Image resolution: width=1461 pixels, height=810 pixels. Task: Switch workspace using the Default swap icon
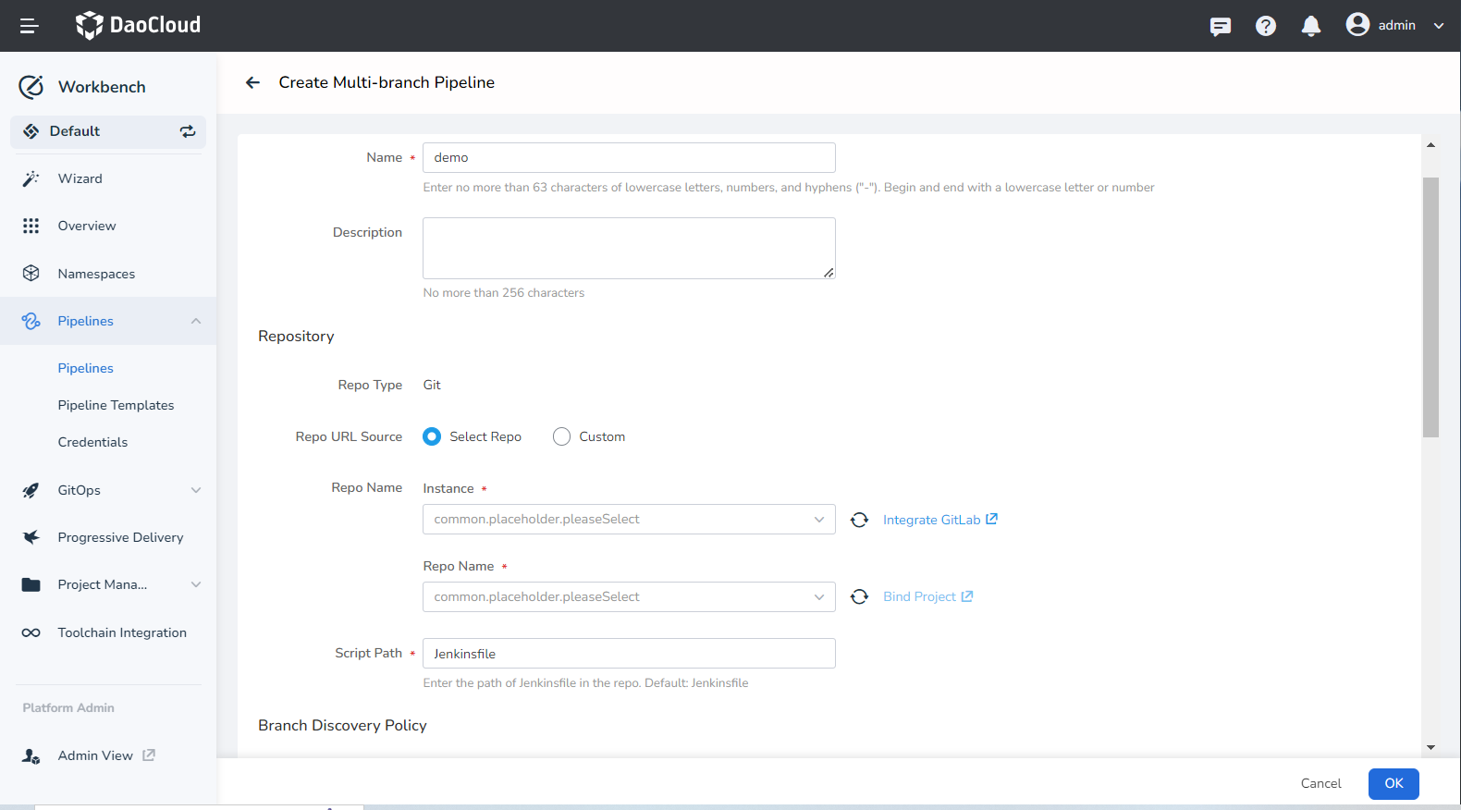(188, 131)
